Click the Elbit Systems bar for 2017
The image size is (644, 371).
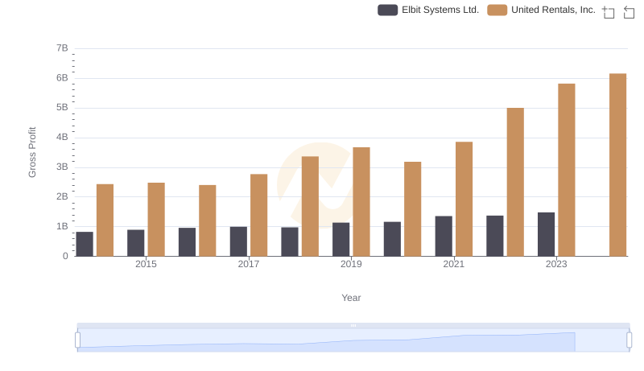pos(238,241)
